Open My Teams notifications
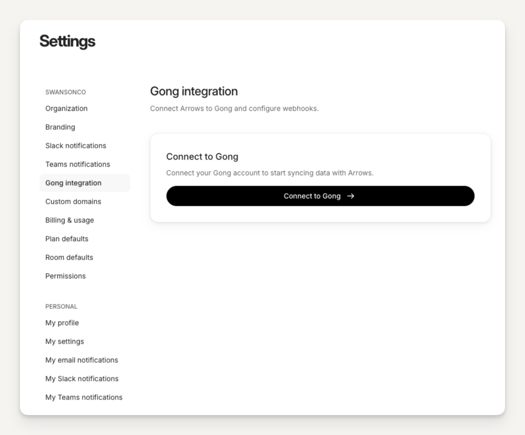The height and width of the screenshot is (435, 525). pos(84,397)
